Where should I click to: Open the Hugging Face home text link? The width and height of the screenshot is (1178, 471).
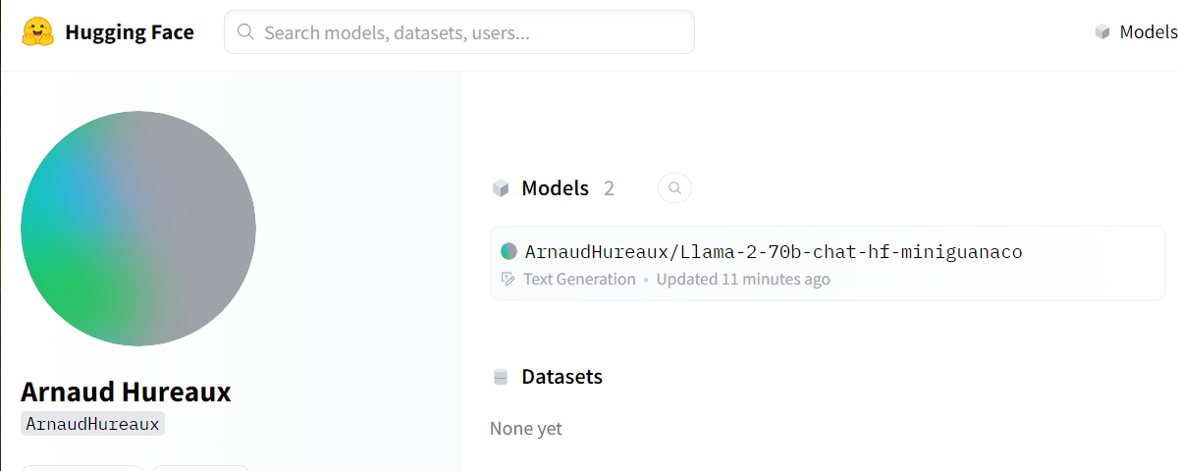click(x=129, y=32)
